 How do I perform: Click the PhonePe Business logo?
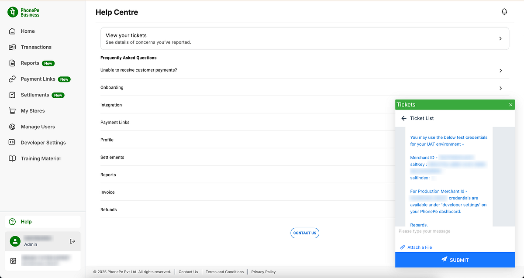click(x=24, y=12)
